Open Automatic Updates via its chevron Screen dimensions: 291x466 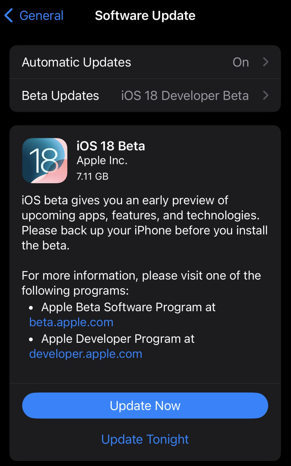[x=266, y=62]
